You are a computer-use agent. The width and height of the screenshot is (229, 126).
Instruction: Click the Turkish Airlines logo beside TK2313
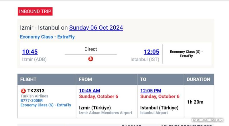(x=23, y=91)
